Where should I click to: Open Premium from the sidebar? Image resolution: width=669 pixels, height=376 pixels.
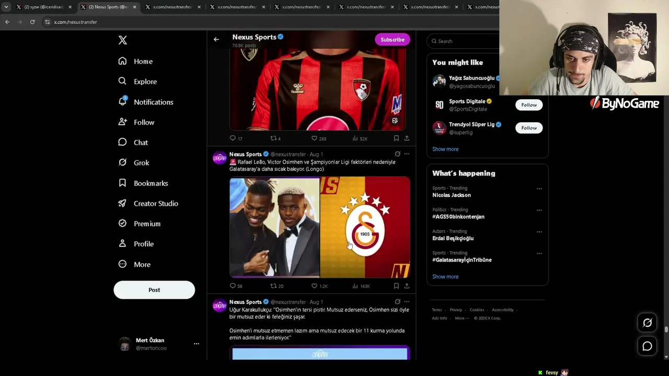(140, 224)
